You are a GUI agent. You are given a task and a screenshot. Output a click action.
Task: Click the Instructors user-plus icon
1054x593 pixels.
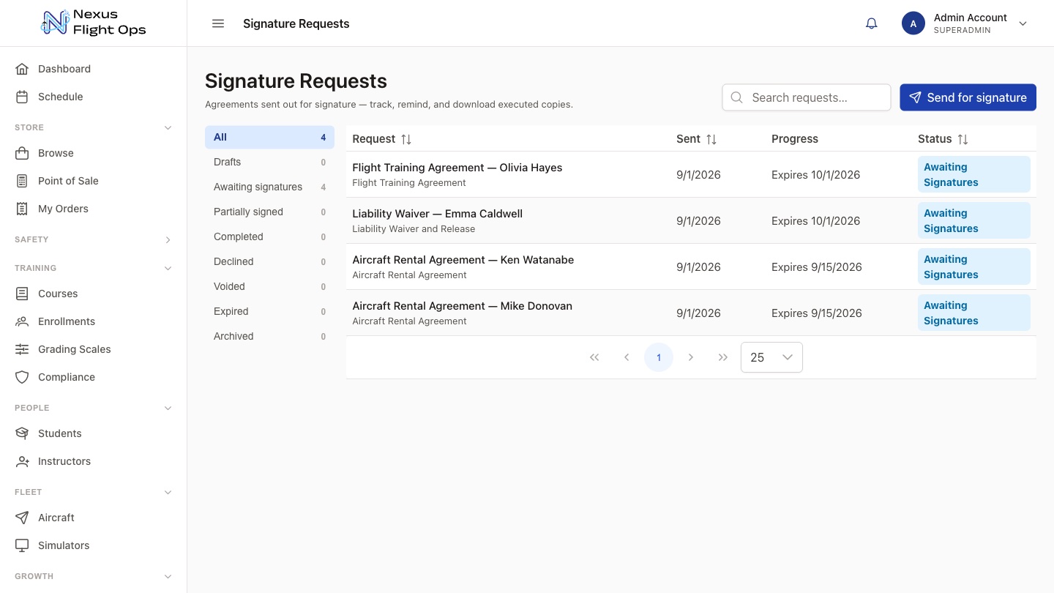[22, 461]
